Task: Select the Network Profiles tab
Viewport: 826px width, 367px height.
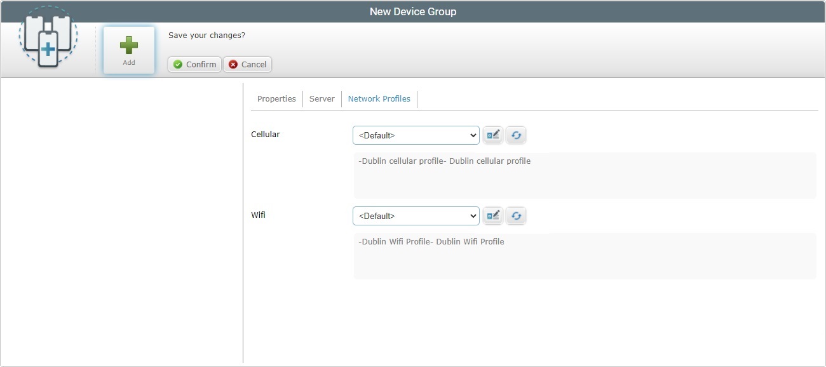Action: point(379,98)
